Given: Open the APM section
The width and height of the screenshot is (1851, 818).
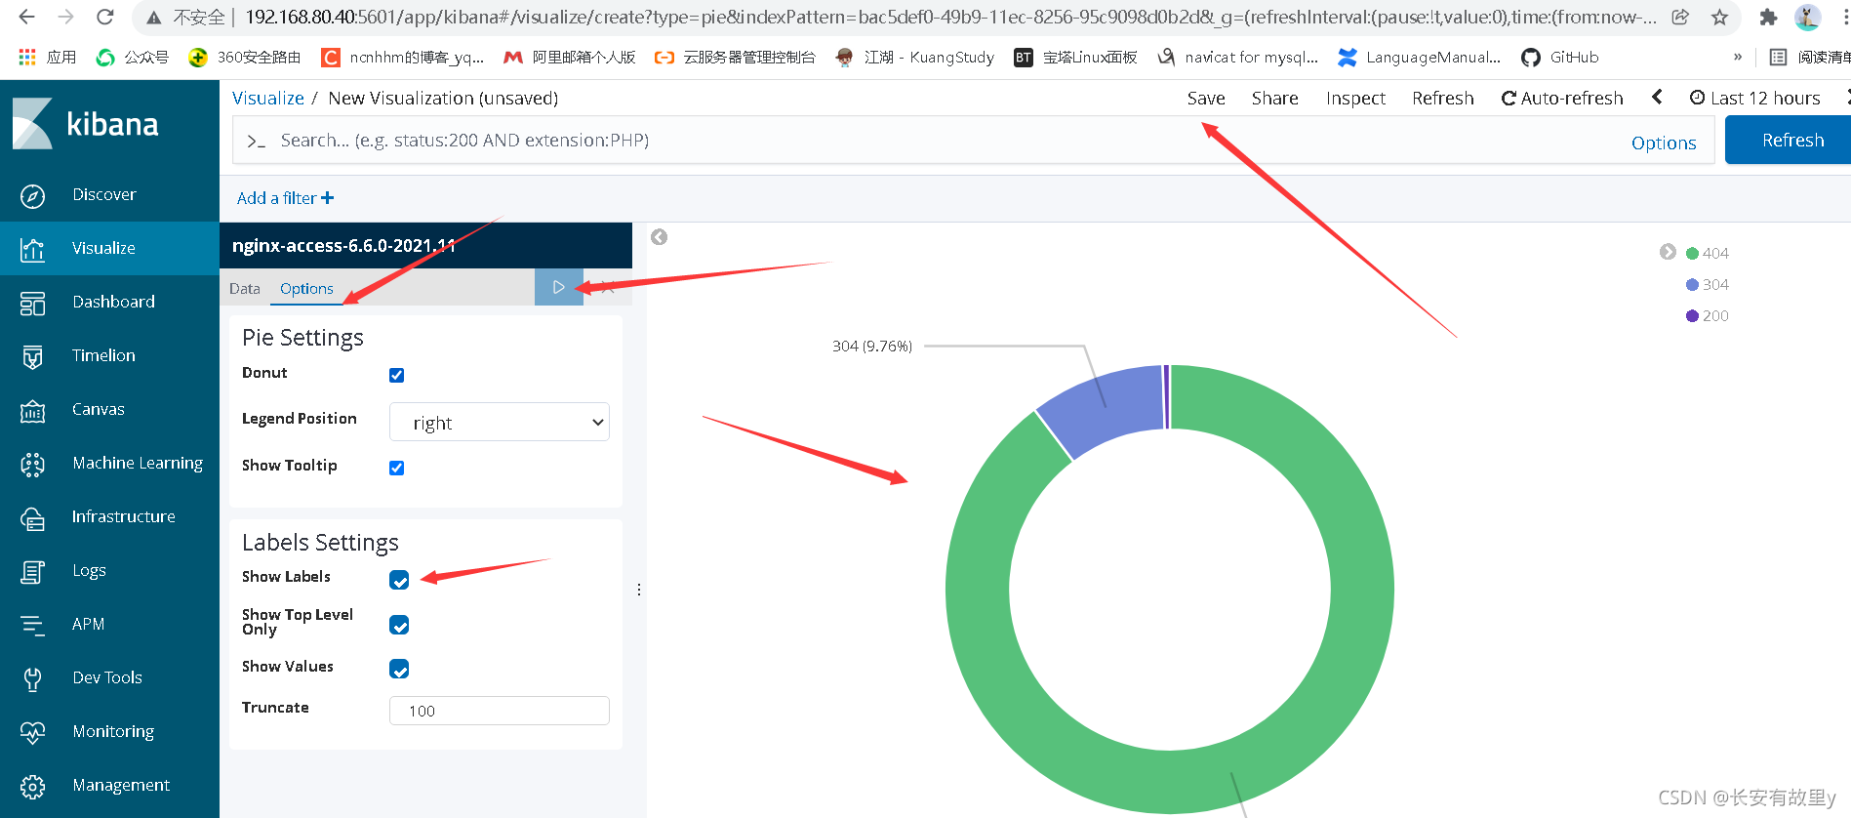Looking at the screenshot, I should (88, 624).
